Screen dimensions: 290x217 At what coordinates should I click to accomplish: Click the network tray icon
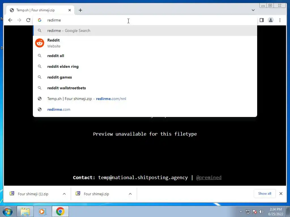[x=248, y=212]
